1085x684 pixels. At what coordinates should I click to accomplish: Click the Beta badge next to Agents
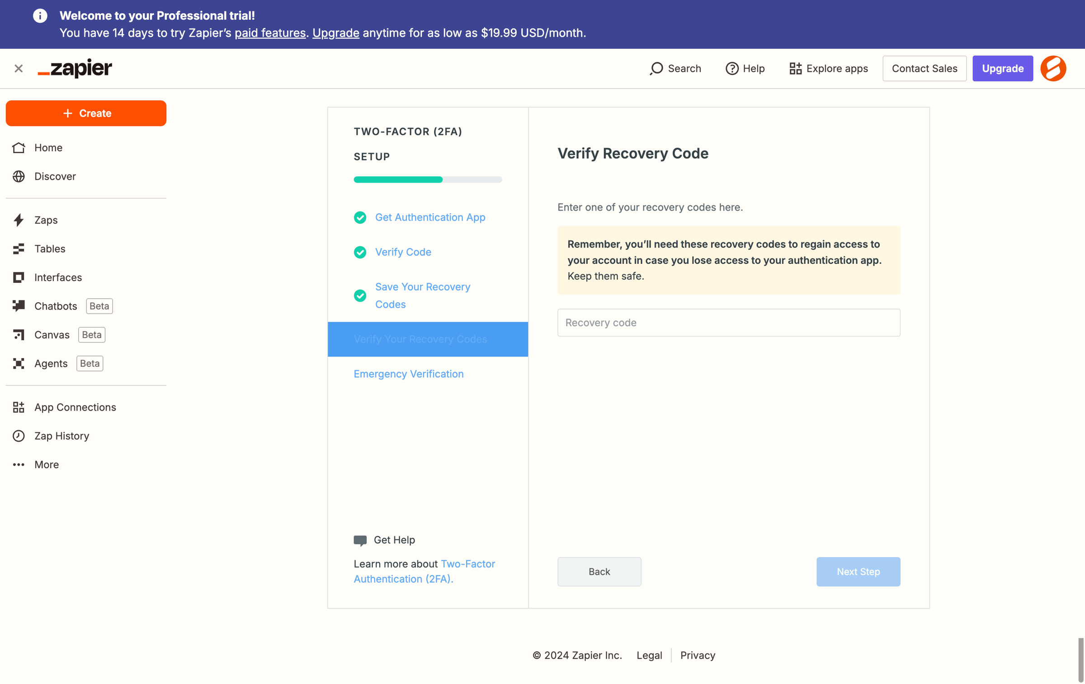pos(90,363)
